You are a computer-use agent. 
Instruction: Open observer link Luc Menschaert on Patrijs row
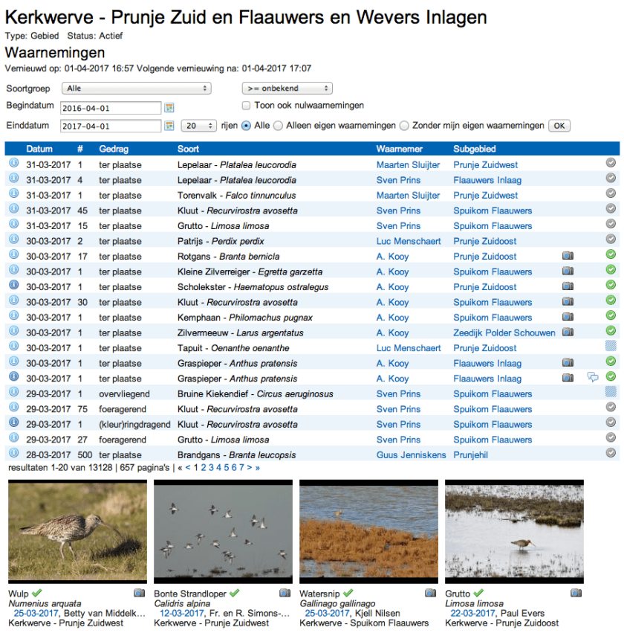click(409, 242)
